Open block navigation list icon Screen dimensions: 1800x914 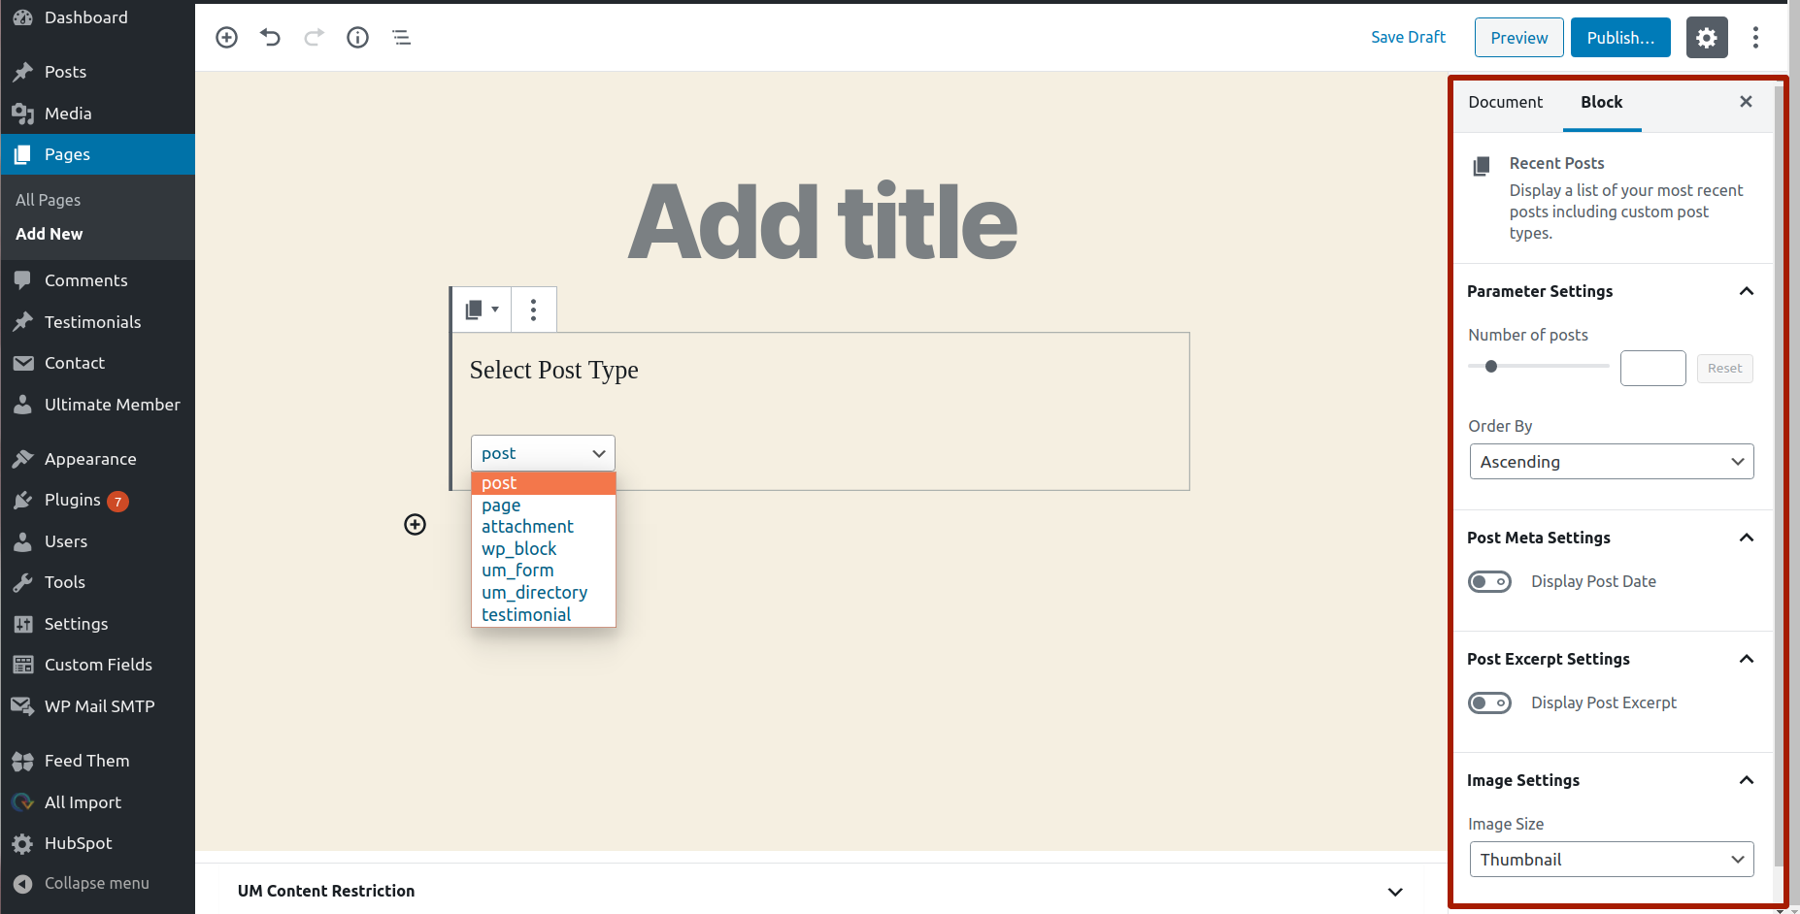point(401,38)
